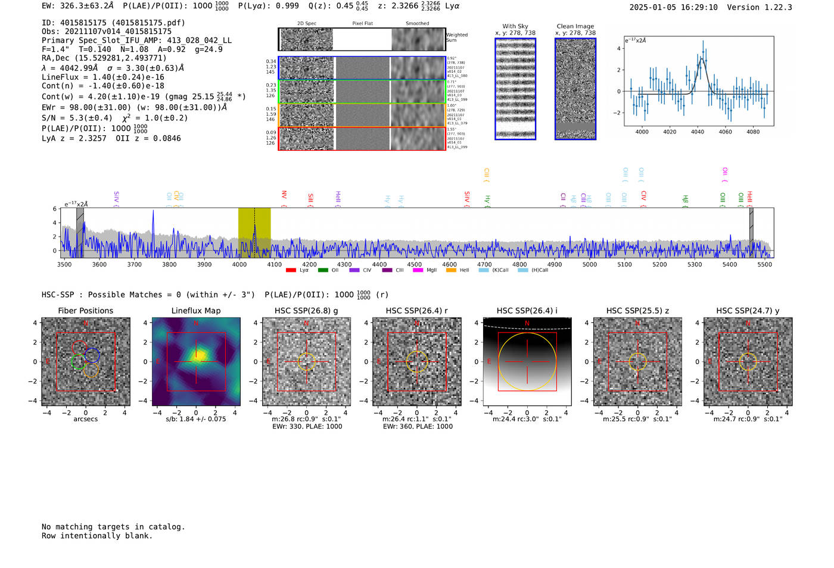The height and width of the screenshot is (568, 834).
Task: Click the Lyα red legend swatch
Action: coord(291,271)
